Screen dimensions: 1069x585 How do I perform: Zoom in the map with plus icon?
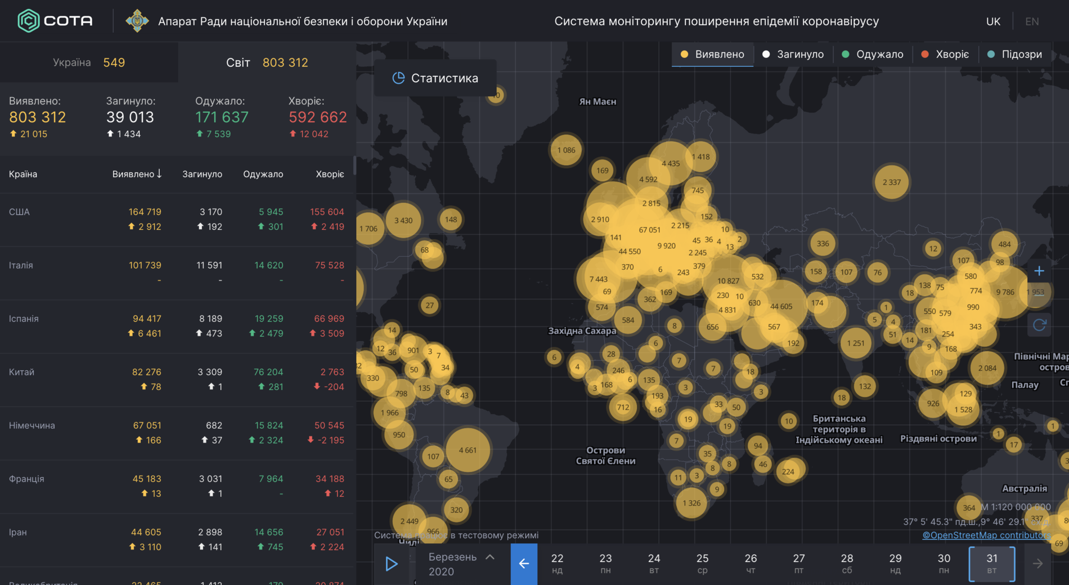coord(1039,271)
